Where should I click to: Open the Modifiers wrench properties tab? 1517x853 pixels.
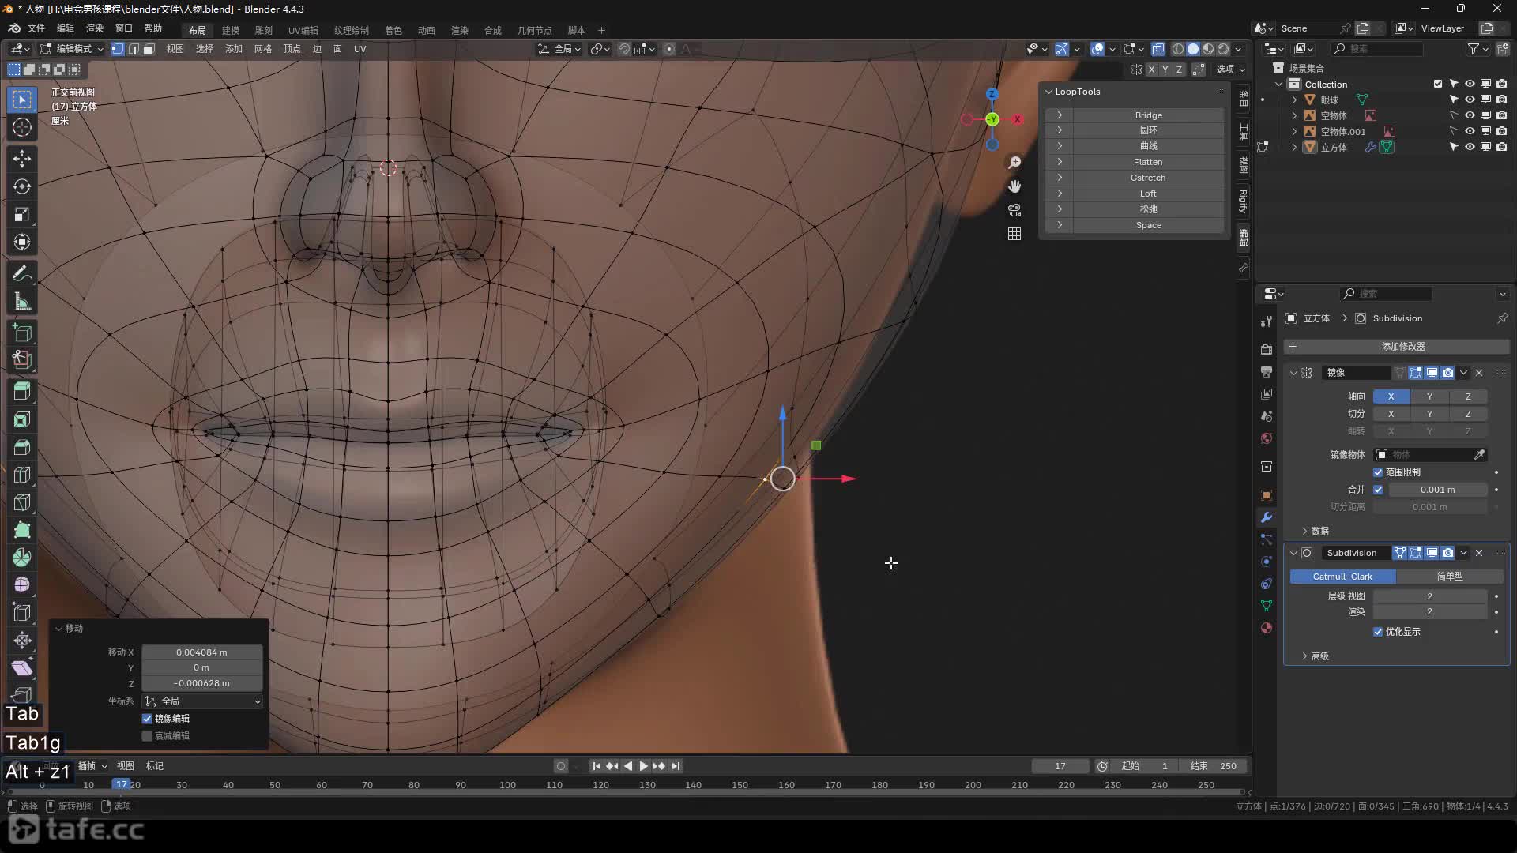1267,517
